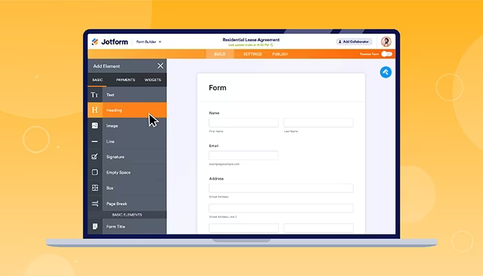Close the Add Element panel
The image size is (483, 276).
pyautogui.click(x=160, y=66)
